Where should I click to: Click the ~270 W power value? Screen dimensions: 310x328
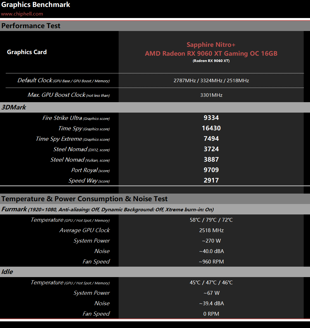[x=211, y=241]
